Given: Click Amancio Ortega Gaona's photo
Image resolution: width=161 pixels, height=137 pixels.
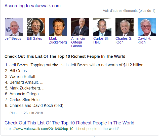Looking at the screenshot, I should click(x=80, y=27).
